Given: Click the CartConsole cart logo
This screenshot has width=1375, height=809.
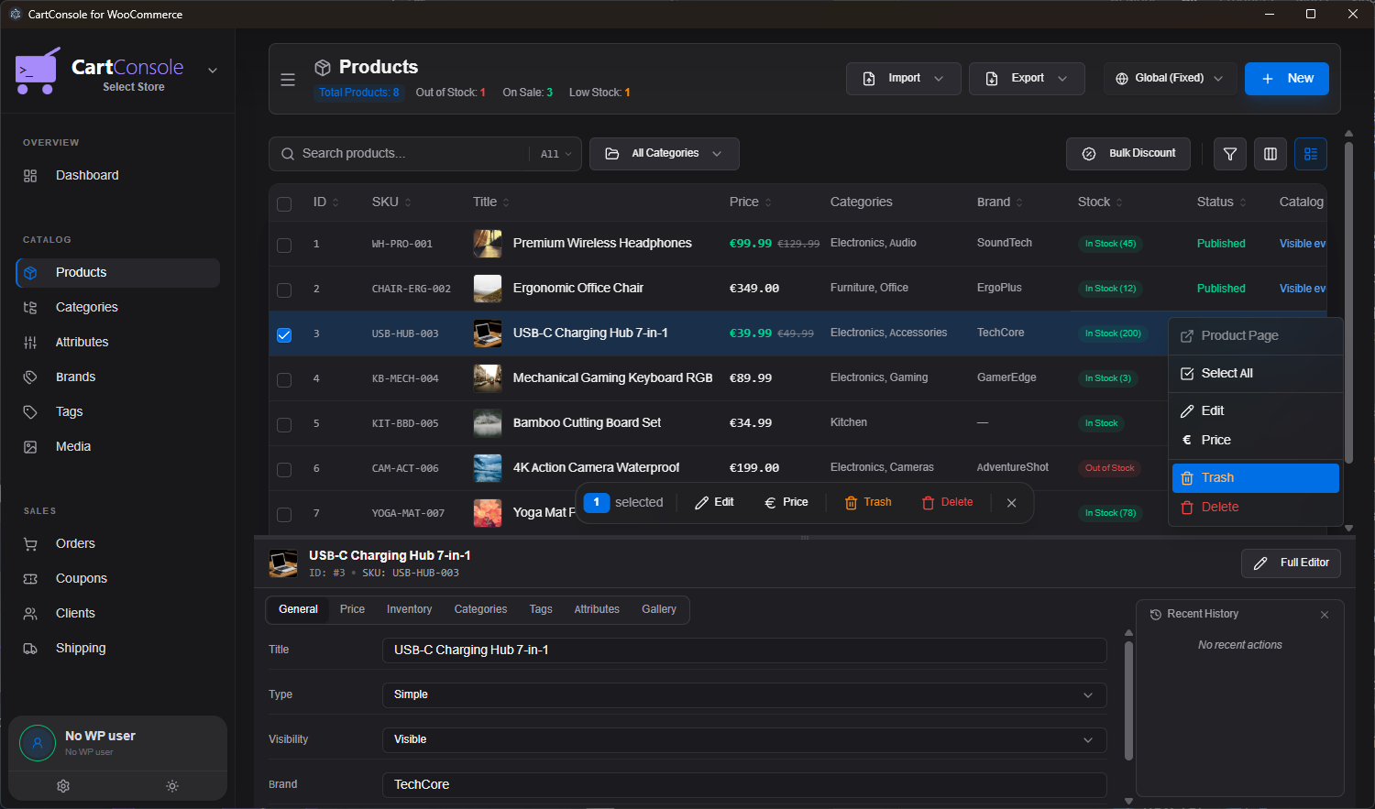Looking at the screenshot, I should tap(38, 71).
